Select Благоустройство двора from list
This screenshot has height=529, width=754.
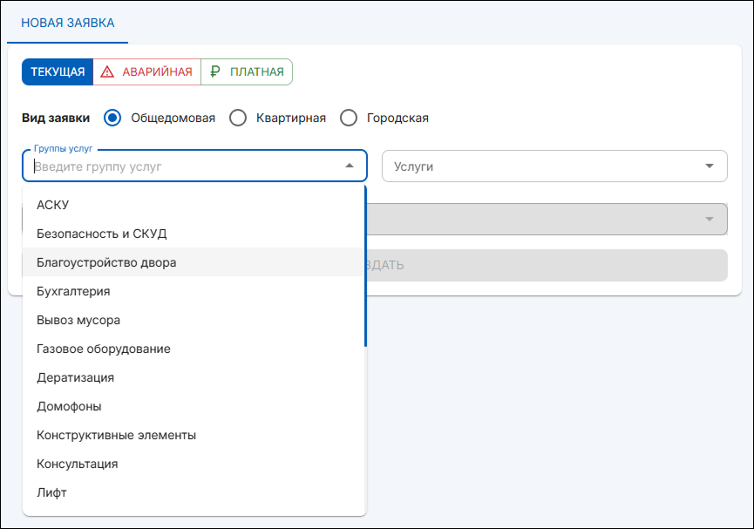click(x=106, y=262)
